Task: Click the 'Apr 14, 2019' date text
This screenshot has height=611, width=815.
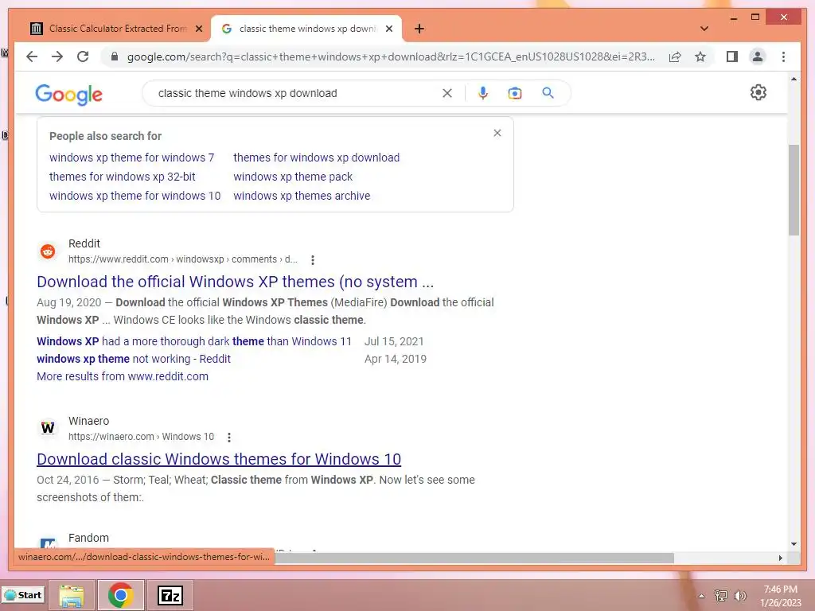Action: [395, 359]
